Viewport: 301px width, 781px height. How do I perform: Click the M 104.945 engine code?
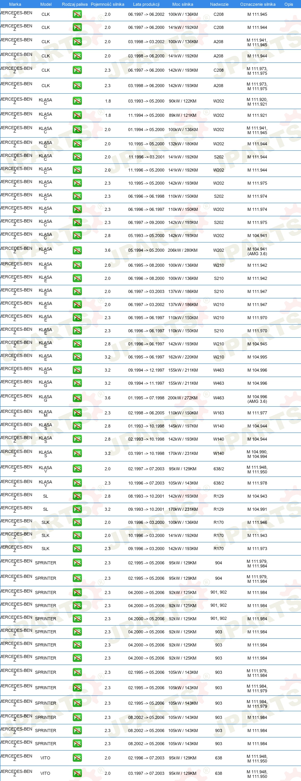257,344
